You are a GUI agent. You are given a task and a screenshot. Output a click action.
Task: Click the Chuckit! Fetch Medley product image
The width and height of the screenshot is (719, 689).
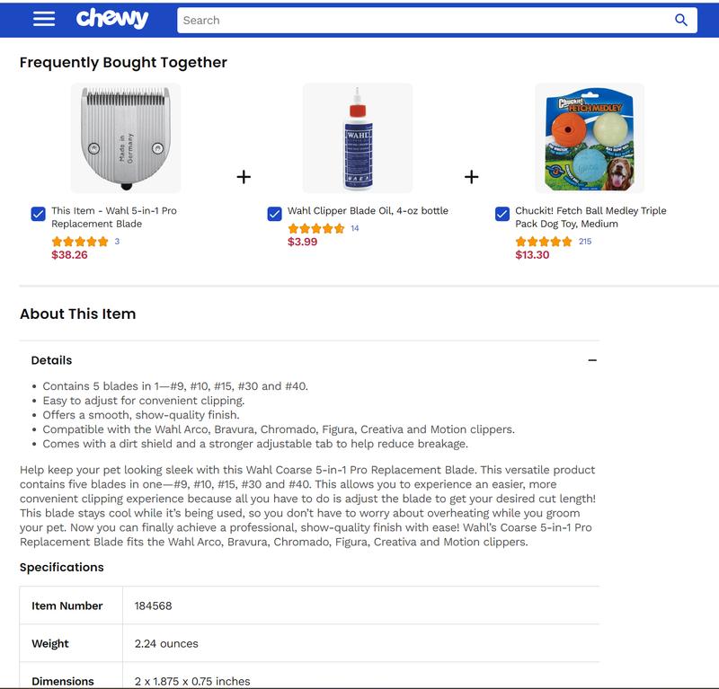point(590,137)
